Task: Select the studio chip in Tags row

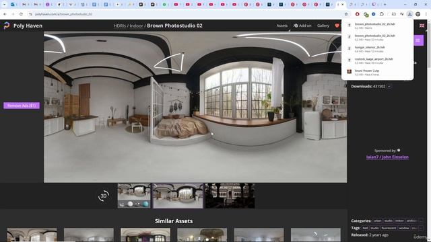Action: [x=374, y=228]
